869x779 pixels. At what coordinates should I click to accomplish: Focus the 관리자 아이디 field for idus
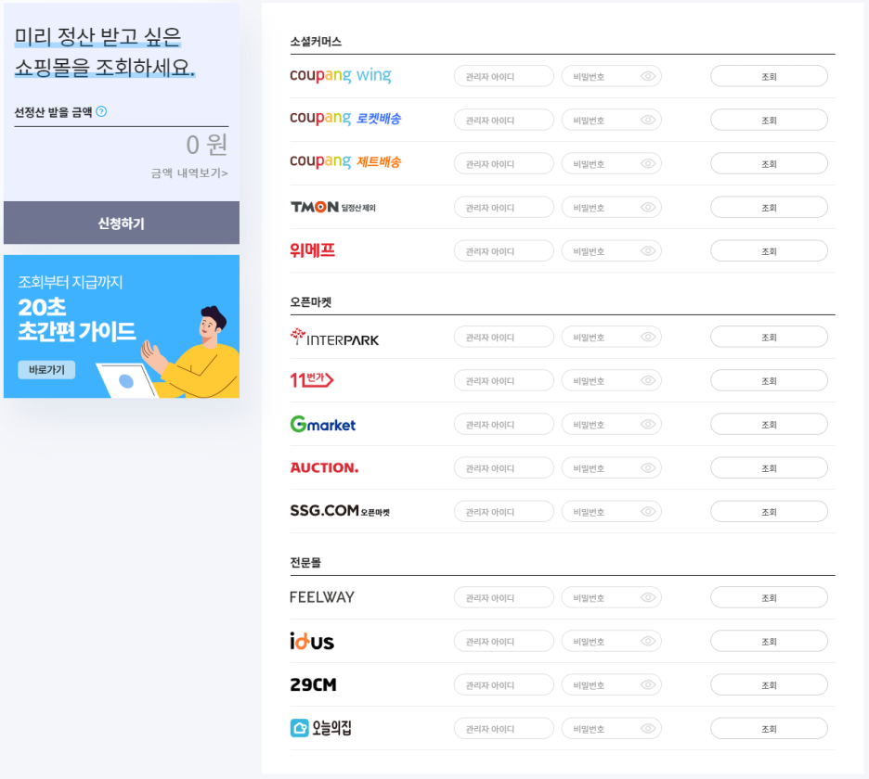point(504,642)
